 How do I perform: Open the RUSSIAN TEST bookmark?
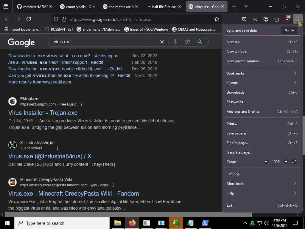coord(59,30)
